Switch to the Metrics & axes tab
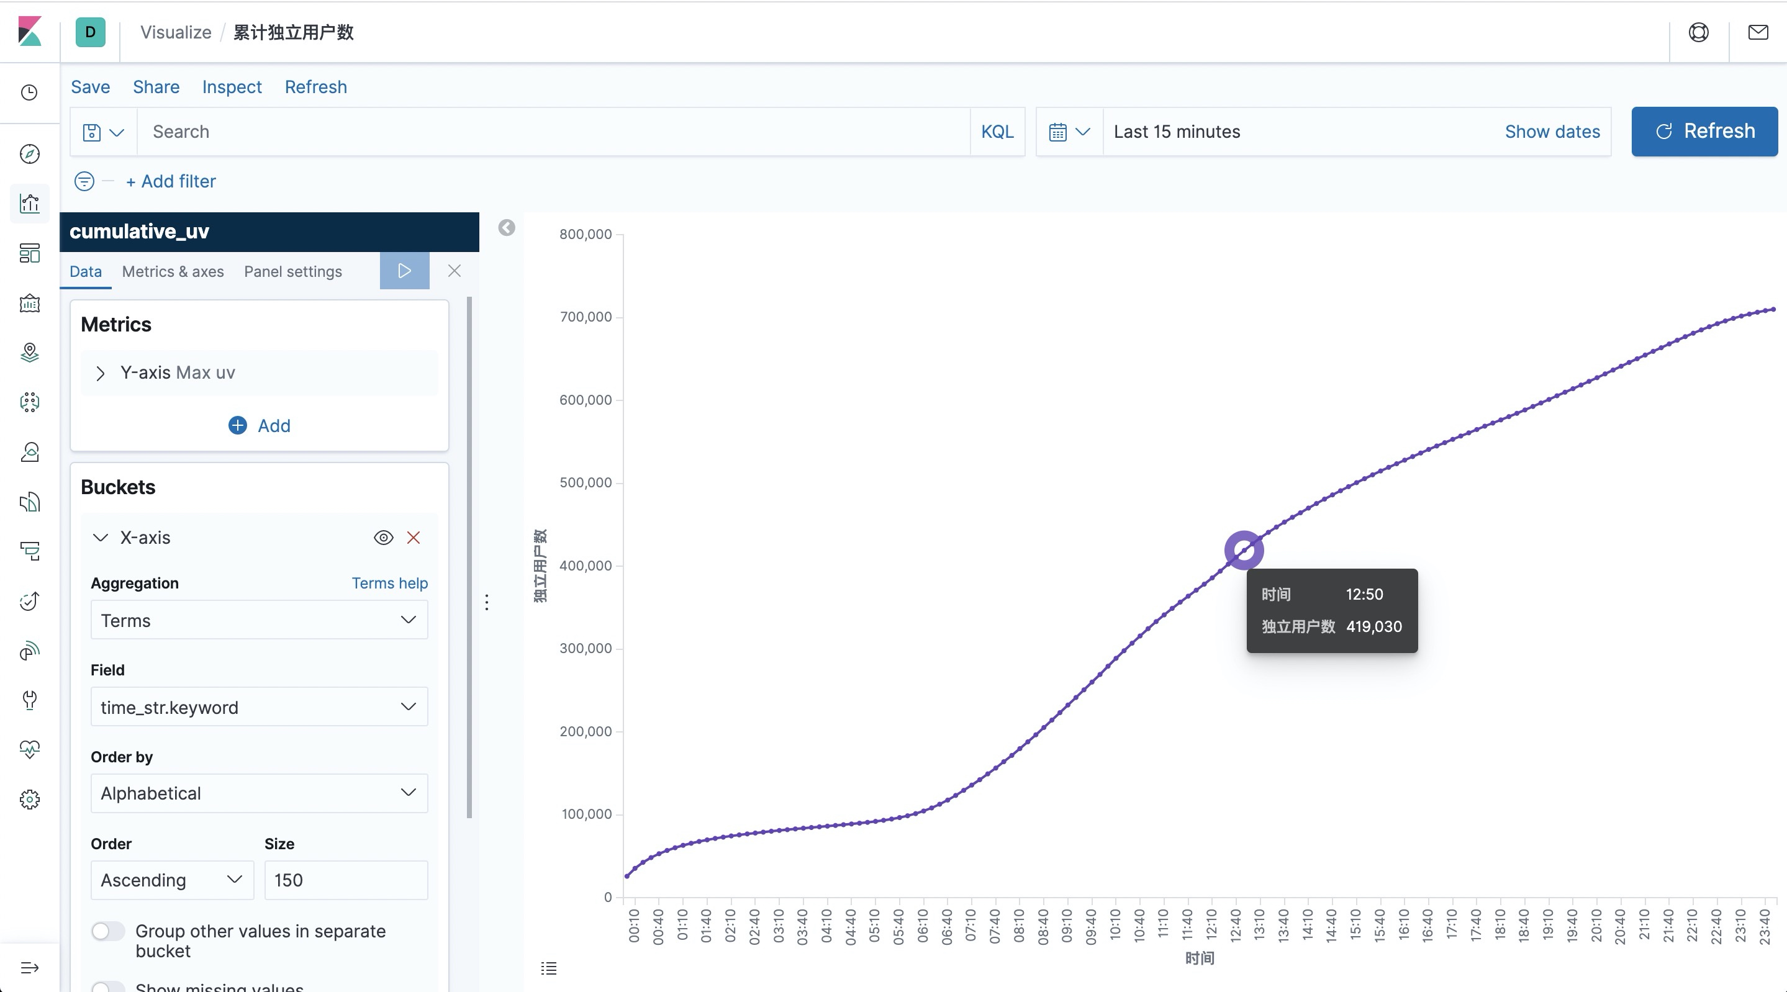The image size is (1787, 992). (x=173, y=271)
